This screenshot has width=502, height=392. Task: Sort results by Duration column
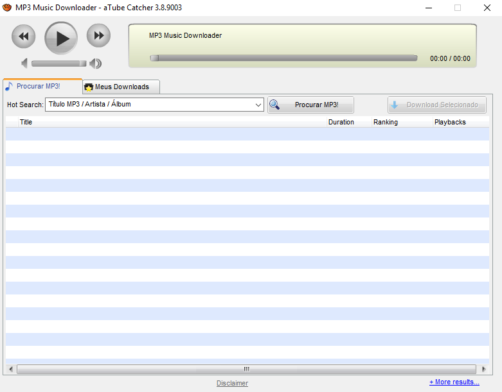(x=349, y=122)
